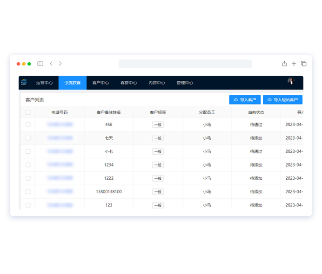The height and width of the screenshot is (274, 322).
Task: Click customer name 13800138100
Action: tap(108, 192)
